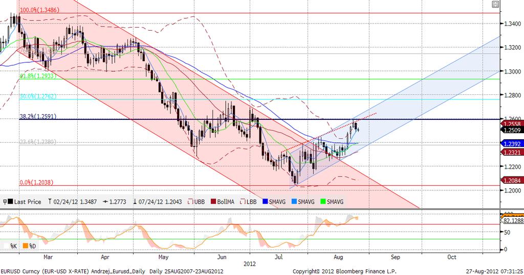This screenshot has width=524, height=275.
Task: Click the green SMAVG legend swatch
Action: point(323,202)
